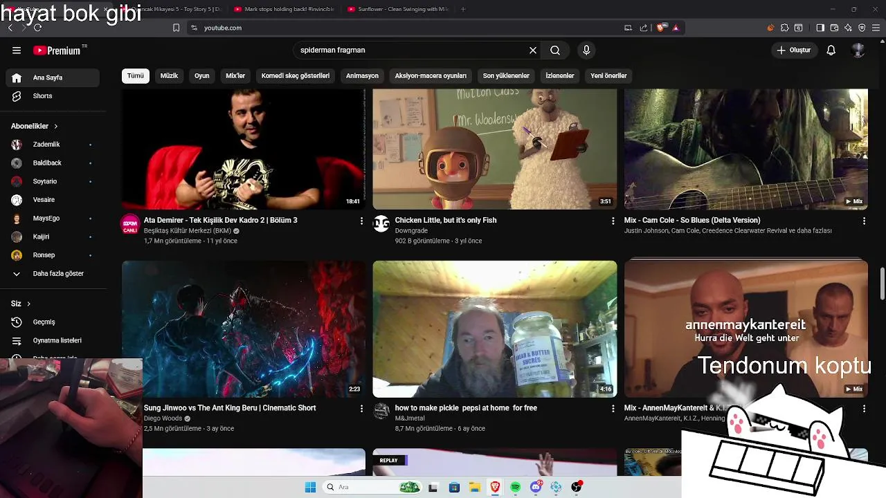Open more options for pickle pepsi video
This screenshot has height=498, width=886.
pos(613,409)
